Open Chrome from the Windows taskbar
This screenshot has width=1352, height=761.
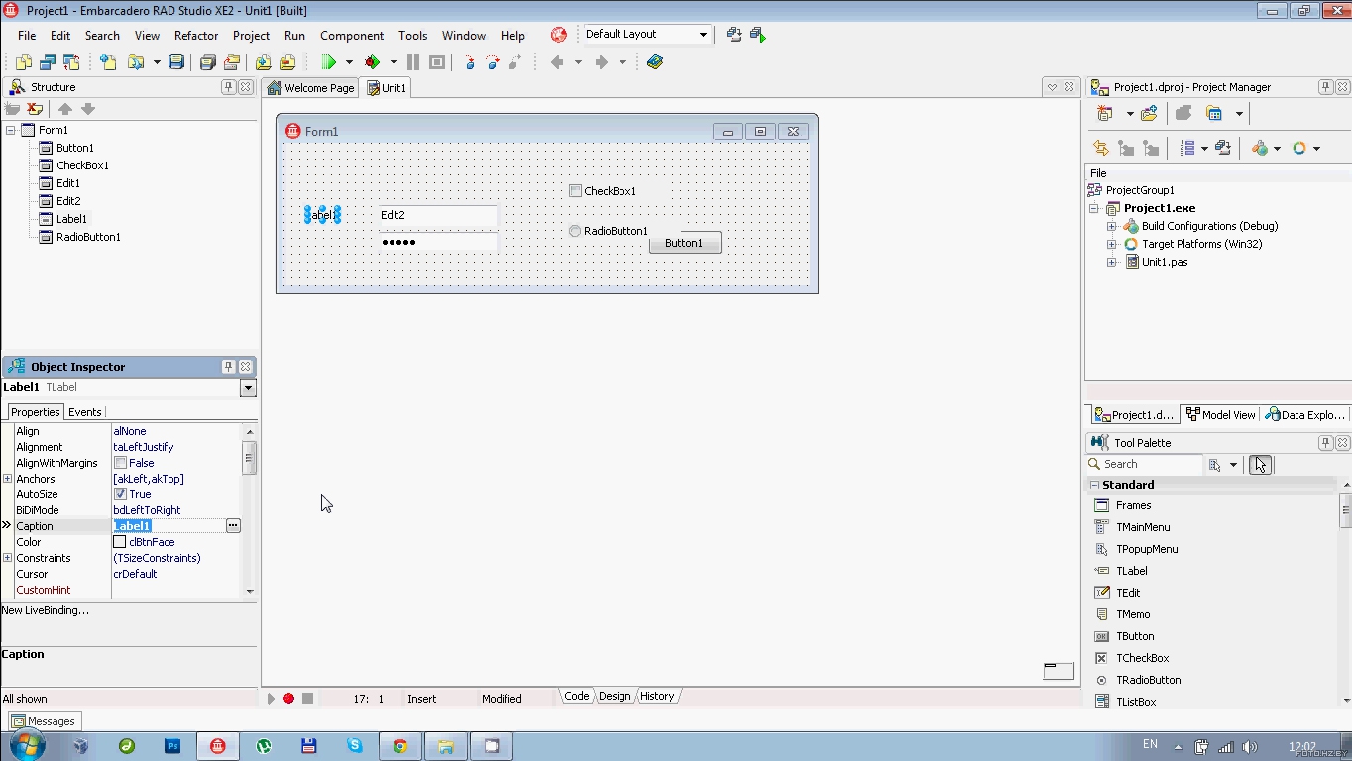point(400,746)
